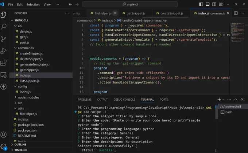
Task: Open the Source Control view
Action: click(x=4, y=39)
